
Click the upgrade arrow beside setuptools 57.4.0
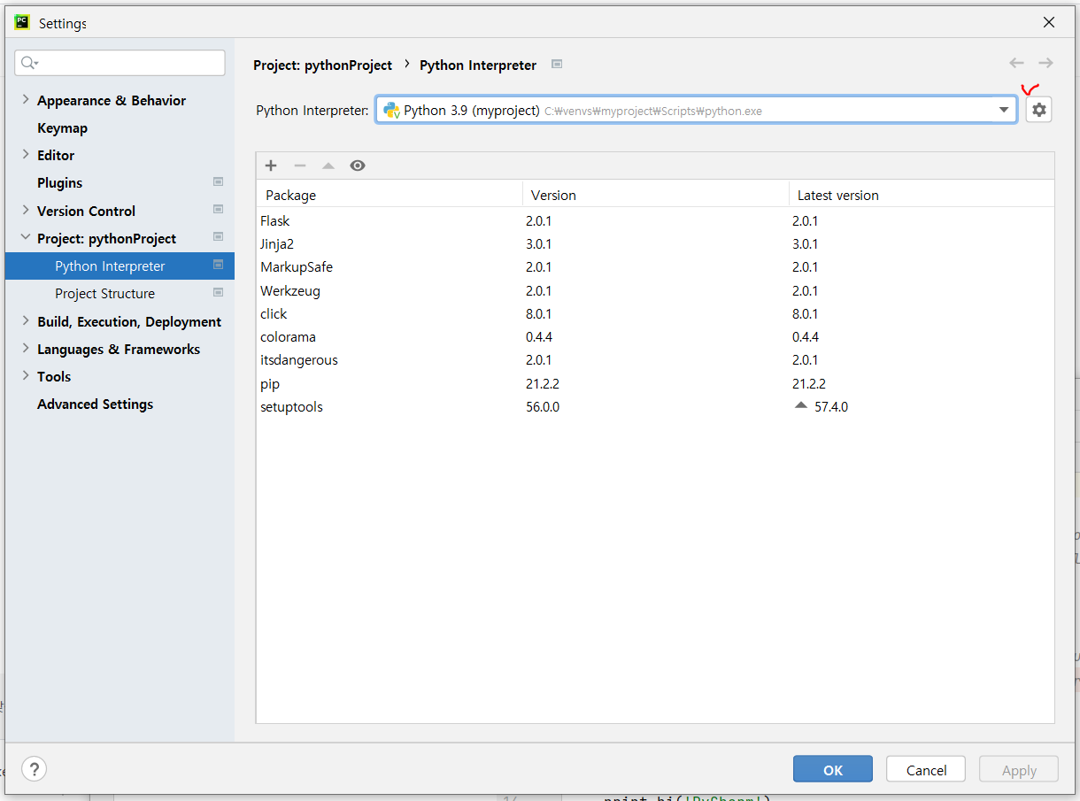point(801,405)
